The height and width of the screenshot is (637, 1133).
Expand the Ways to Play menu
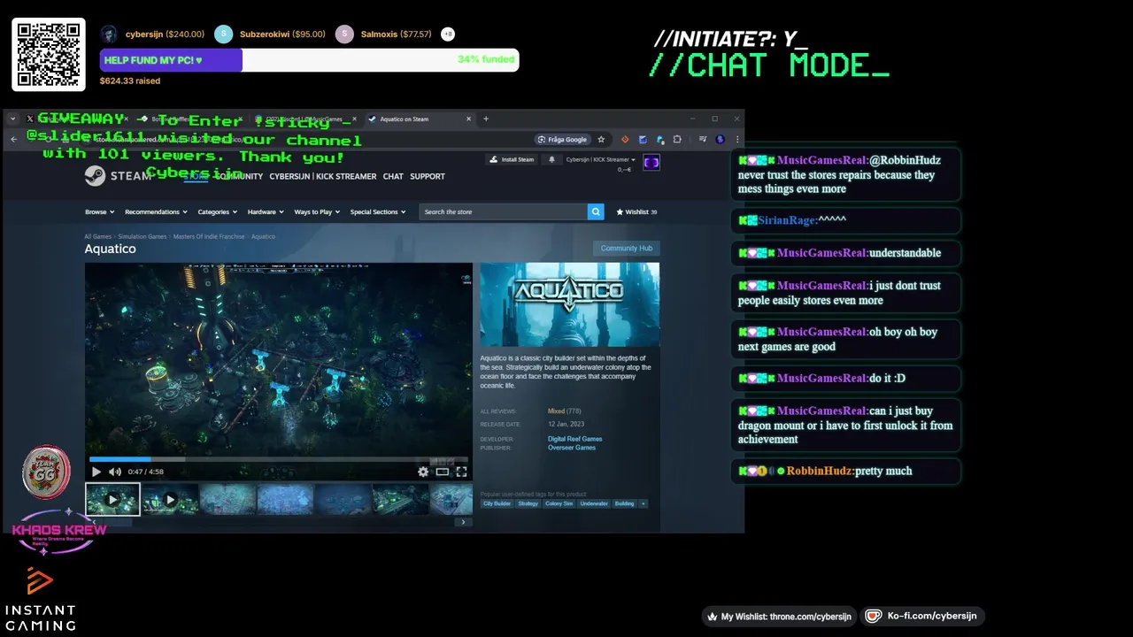click(x=316, y=211)
